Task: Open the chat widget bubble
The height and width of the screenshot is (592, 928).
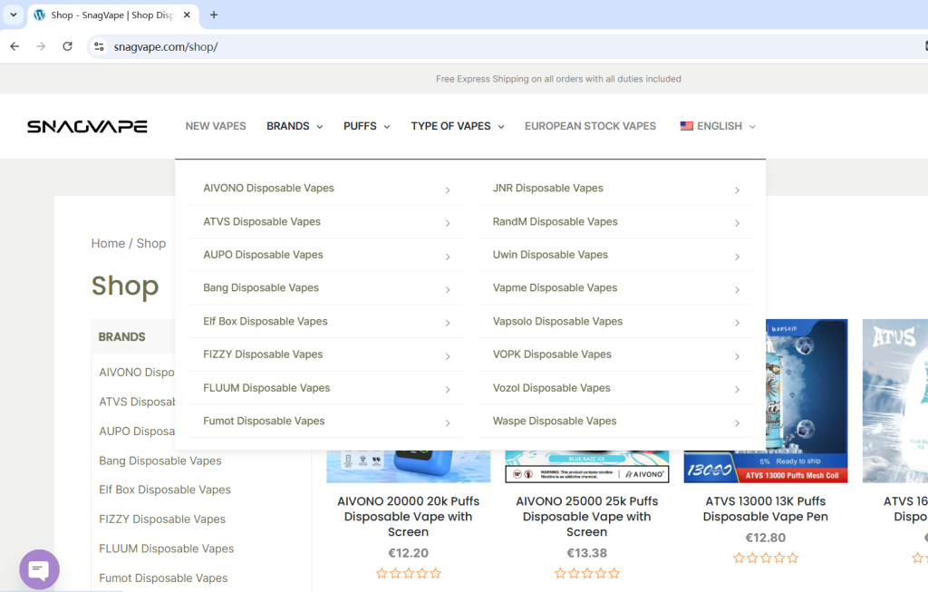Action: click(x=39, y=569)
